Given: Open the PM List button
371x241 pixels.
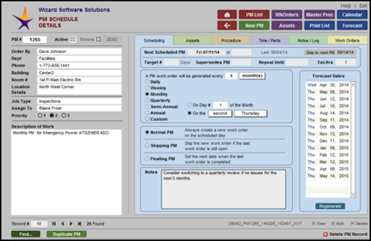Looking at the screenshot, I should (x=254, y=15).
